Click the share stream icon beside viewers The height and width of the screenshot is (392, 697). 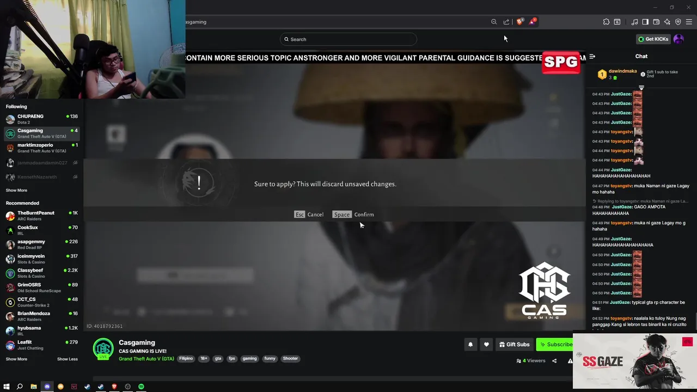pyautogui.click(x=554, y=360)
